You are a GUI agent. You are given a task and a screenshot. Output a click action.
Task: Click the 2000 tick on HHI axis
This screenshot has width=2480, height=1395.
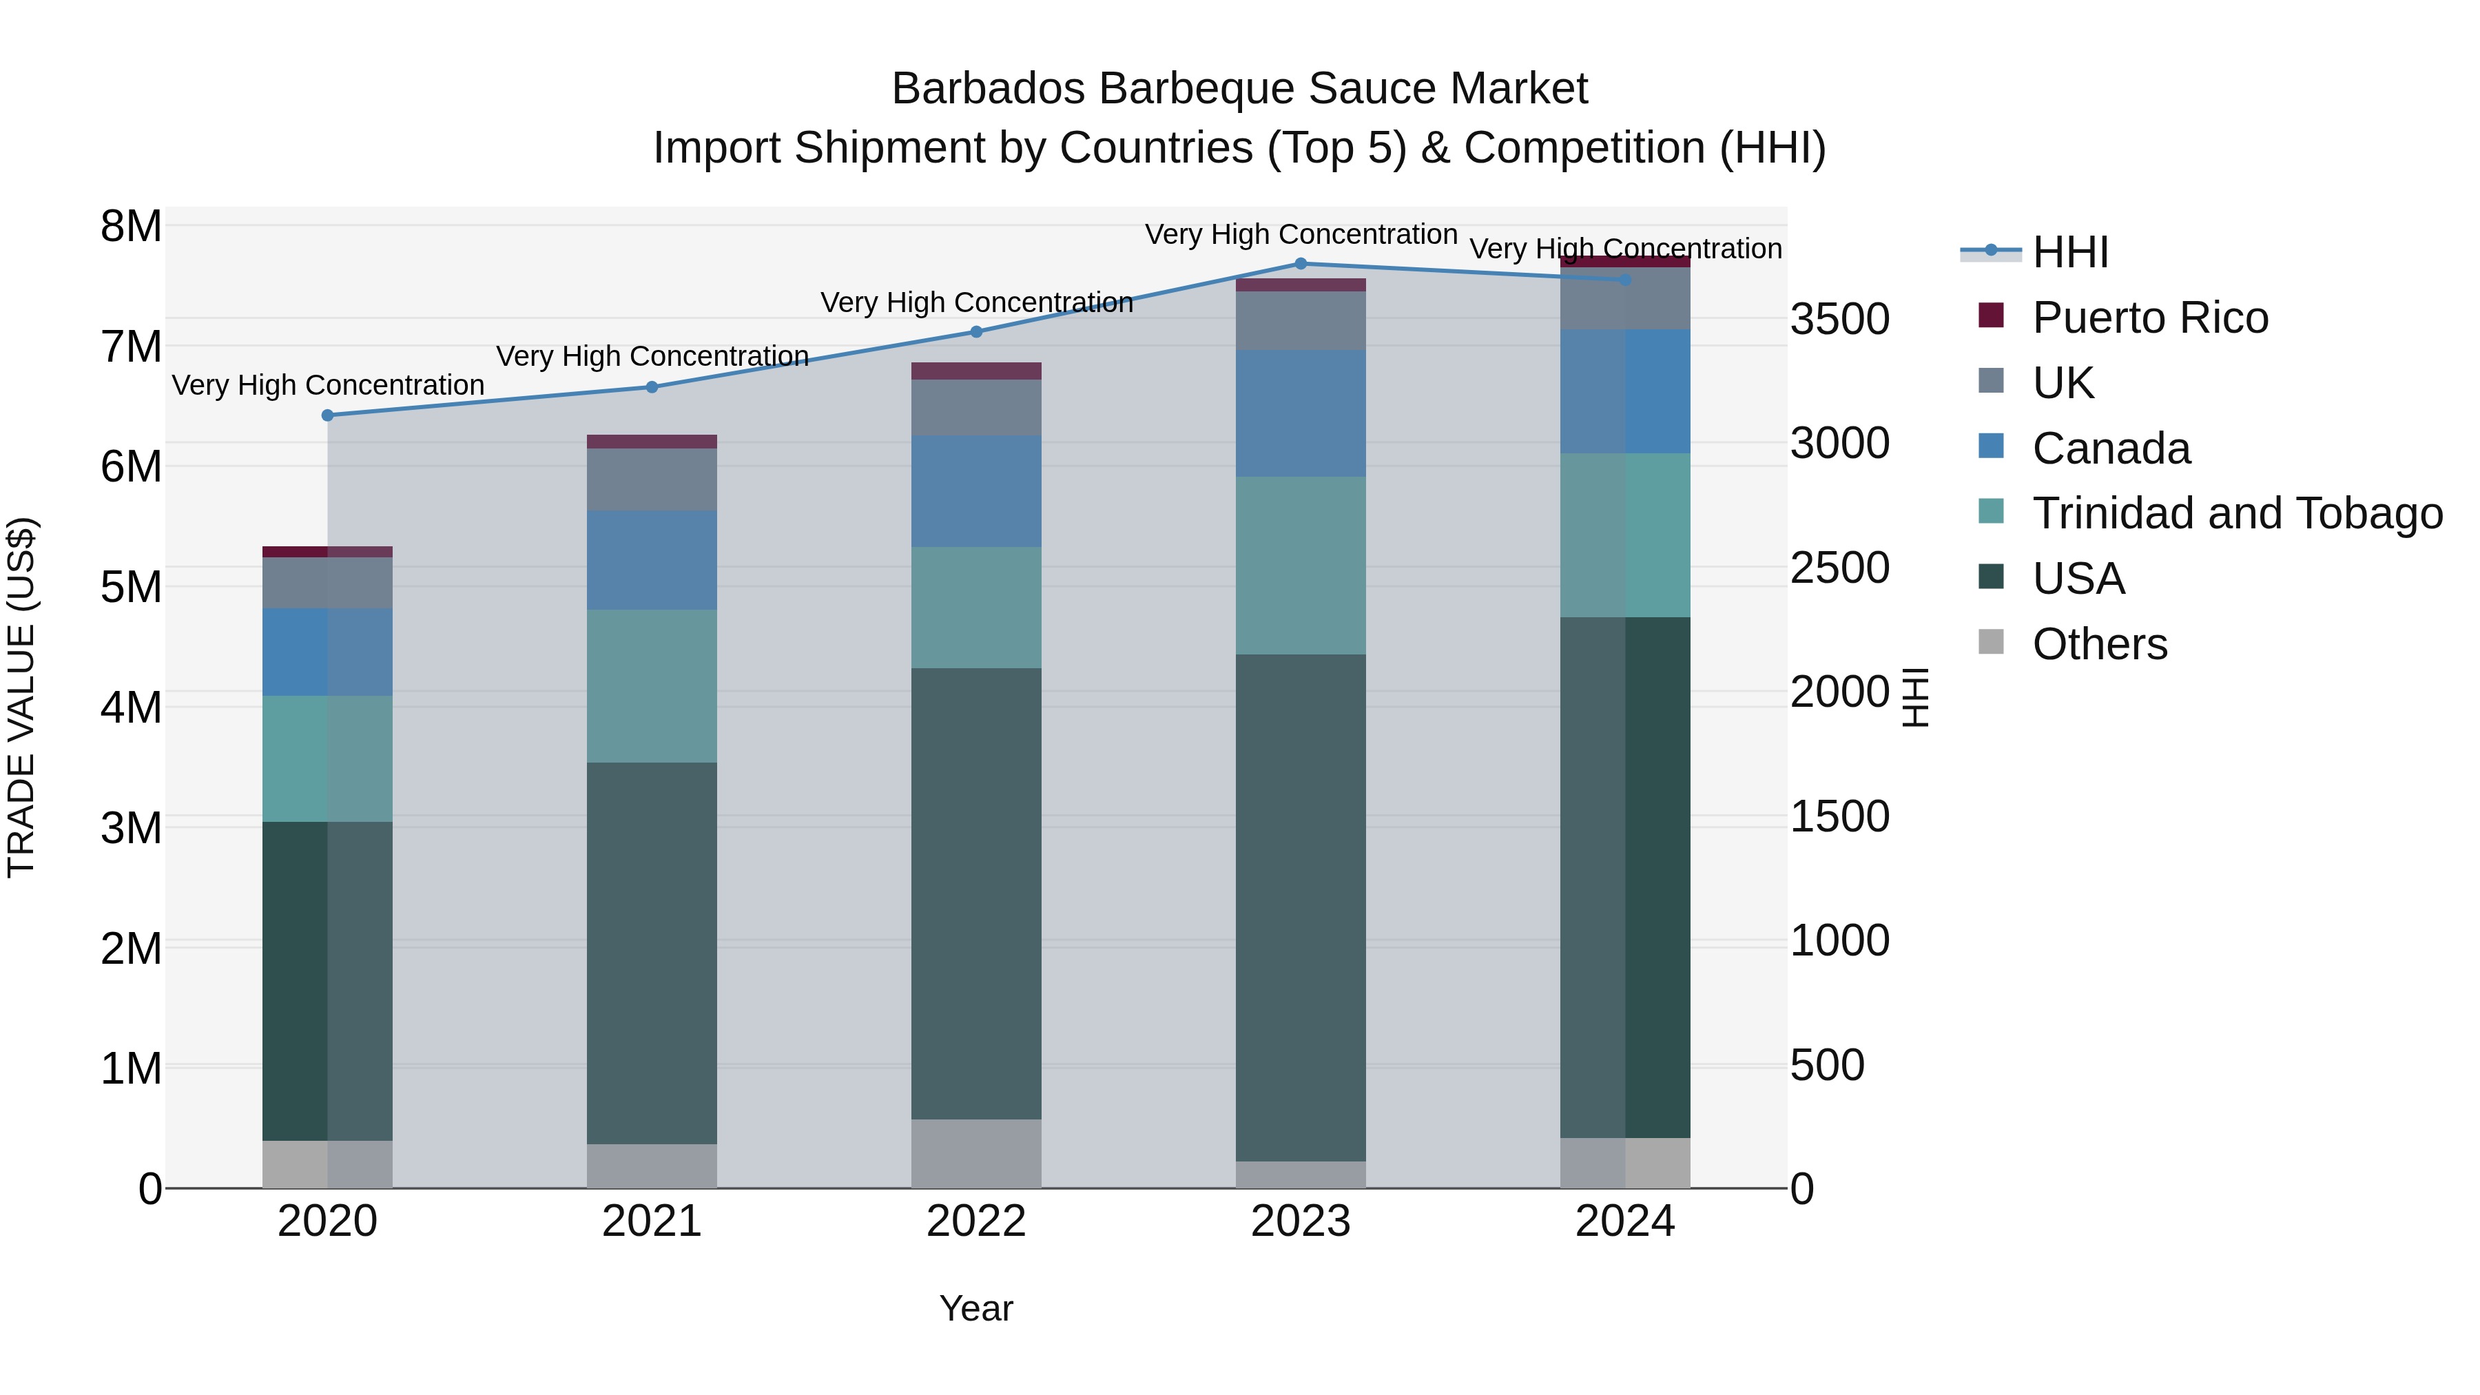pyautogui.click(x=1840, y=692)
